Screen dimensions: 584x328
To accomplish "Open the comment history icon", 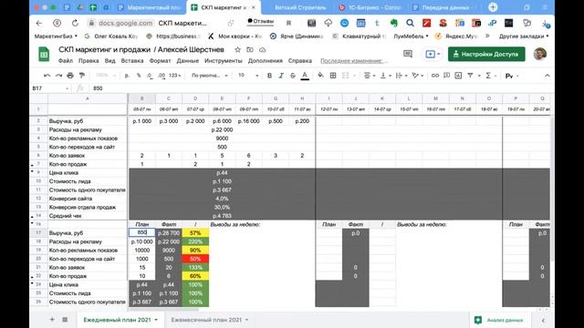I will 408,54.
